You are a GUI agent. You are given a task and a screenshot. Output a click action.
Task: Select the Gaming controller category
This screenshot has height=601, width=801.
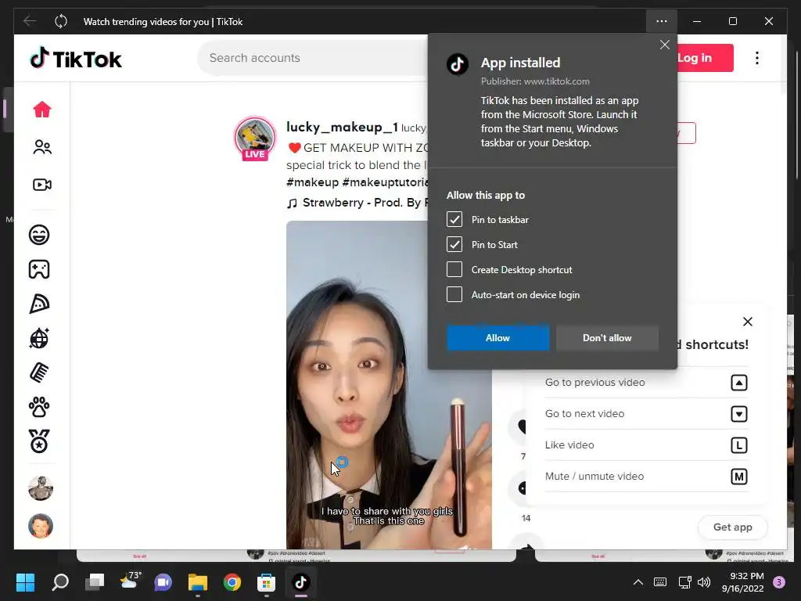(x=39, y=269)
